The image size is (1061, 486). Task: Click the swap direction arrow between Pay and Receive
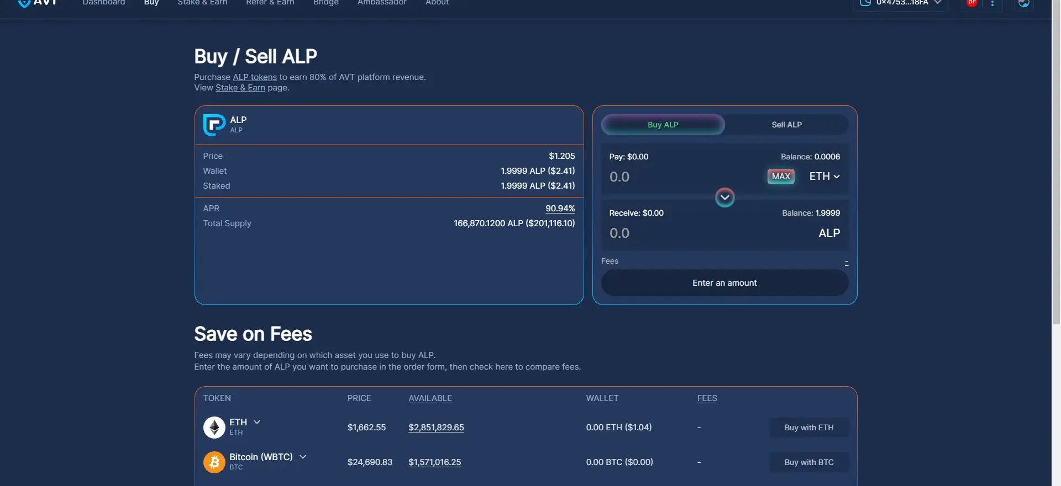coord(724,197)
